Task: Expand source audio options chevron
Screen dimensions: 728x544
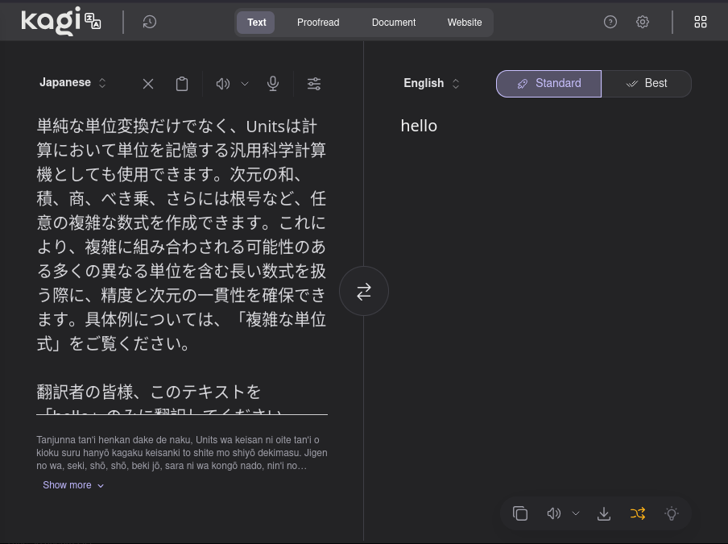Action: coord(245,83)
